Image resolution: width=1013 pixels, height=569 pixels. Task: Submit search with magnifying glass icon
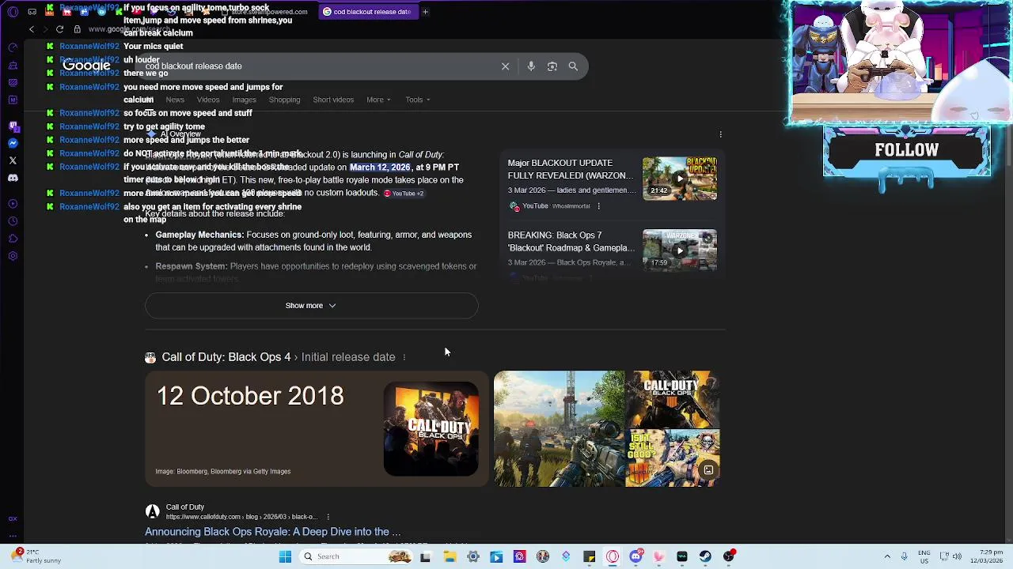(x=573, y=66)
